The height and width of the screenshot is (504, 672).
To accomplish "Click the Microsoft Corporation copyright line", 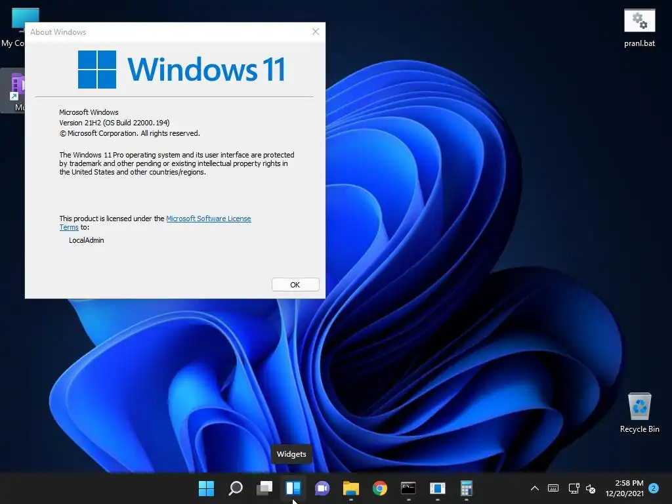I will (x=129, y=133).
